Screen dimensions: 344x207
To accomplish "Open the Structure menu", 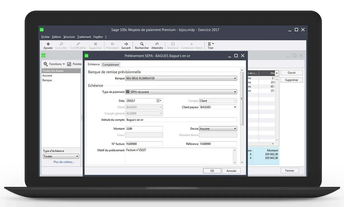I will point(69,37).
